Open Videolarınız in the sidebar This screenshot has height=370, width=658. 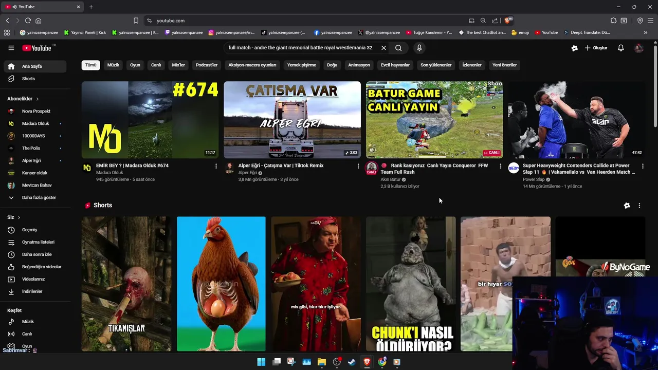click(35, 279)
